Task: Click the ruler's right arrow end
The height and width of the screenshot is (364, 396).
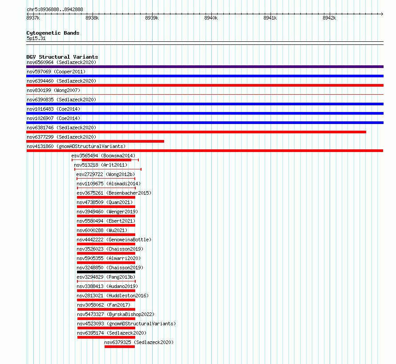Action: (382, 14)
